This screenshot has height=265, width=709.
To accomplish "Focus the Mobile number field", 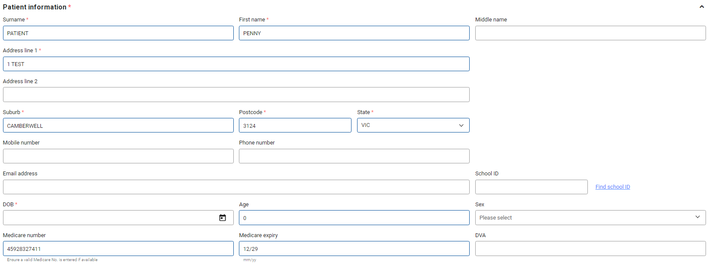I will (x=118, y=156).
